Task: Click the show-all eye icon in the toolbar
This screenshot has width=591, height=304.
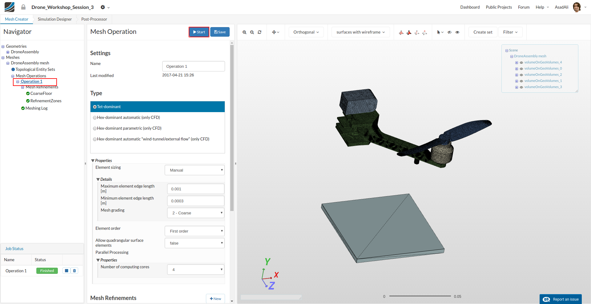Action: (457, 32)
